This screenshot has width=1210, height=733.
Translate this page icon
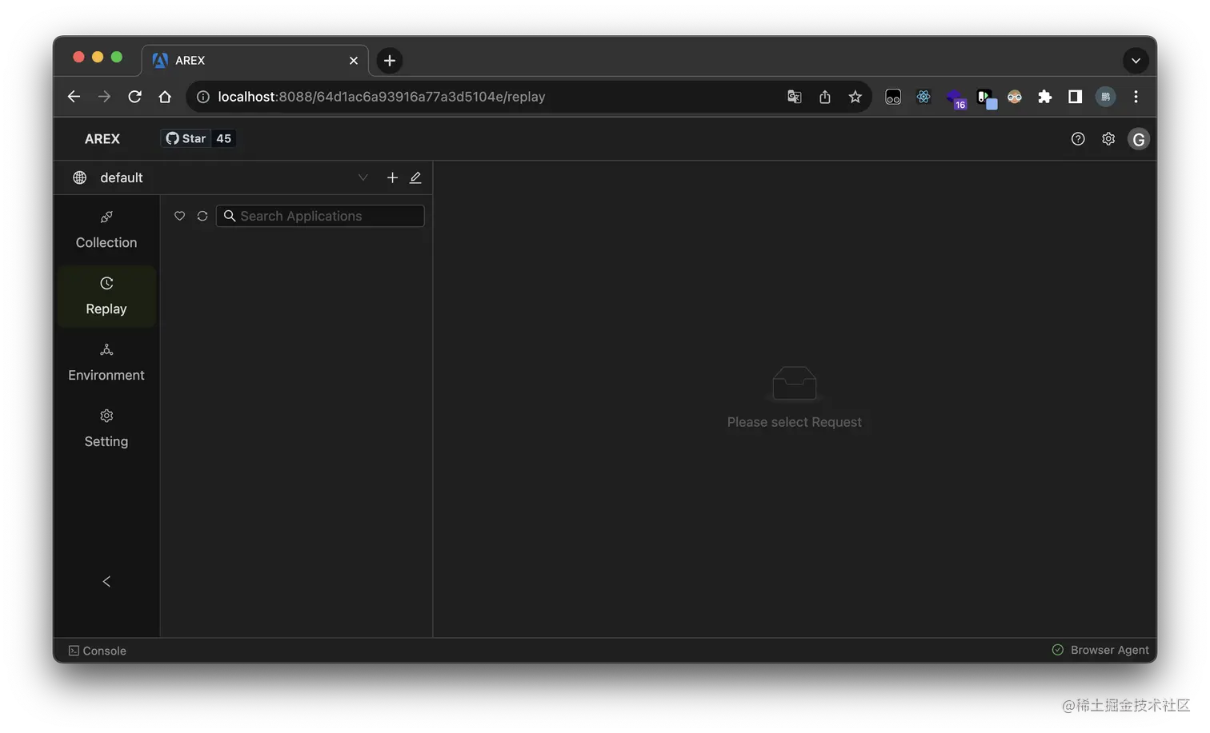tap(794, 97)
